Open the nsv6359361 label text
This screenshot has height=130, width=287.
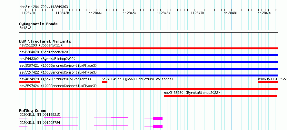pyautogui.click(x=272, y=79)
